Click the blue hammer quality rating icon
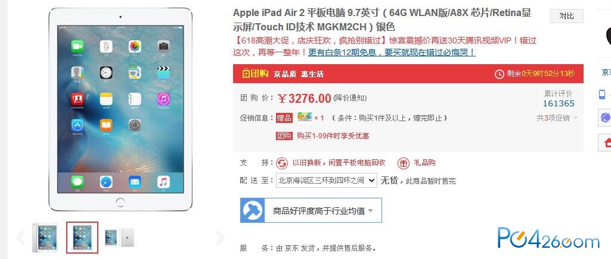Screen dimensions: 611x259 [253, 210]
